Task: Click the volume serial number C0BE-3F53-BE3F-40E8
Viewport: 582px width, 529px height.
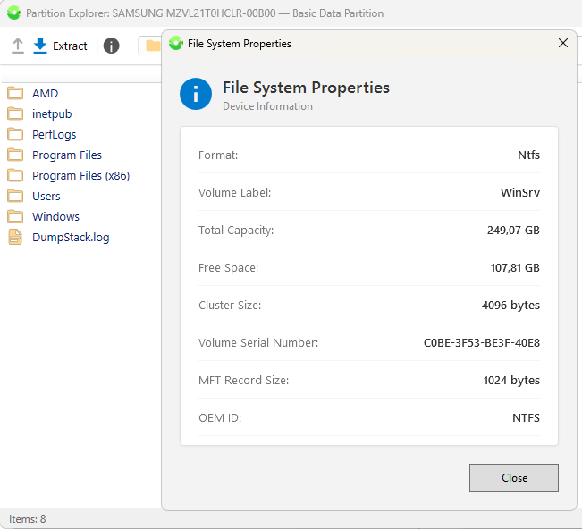Action: (x=482, y=343)
